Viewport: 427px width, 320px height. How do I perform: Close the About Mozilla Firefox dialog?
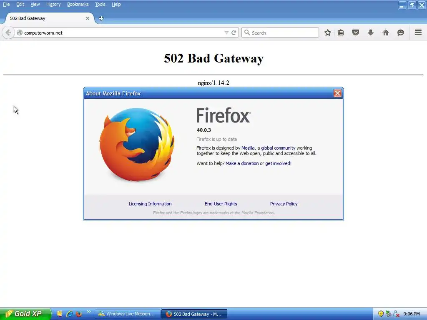click(337, 93)
